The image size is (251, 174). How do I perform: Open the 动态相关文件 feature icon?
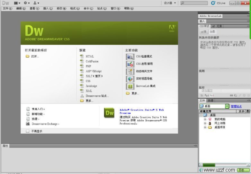pyautogui.click(x=130, y=71)
